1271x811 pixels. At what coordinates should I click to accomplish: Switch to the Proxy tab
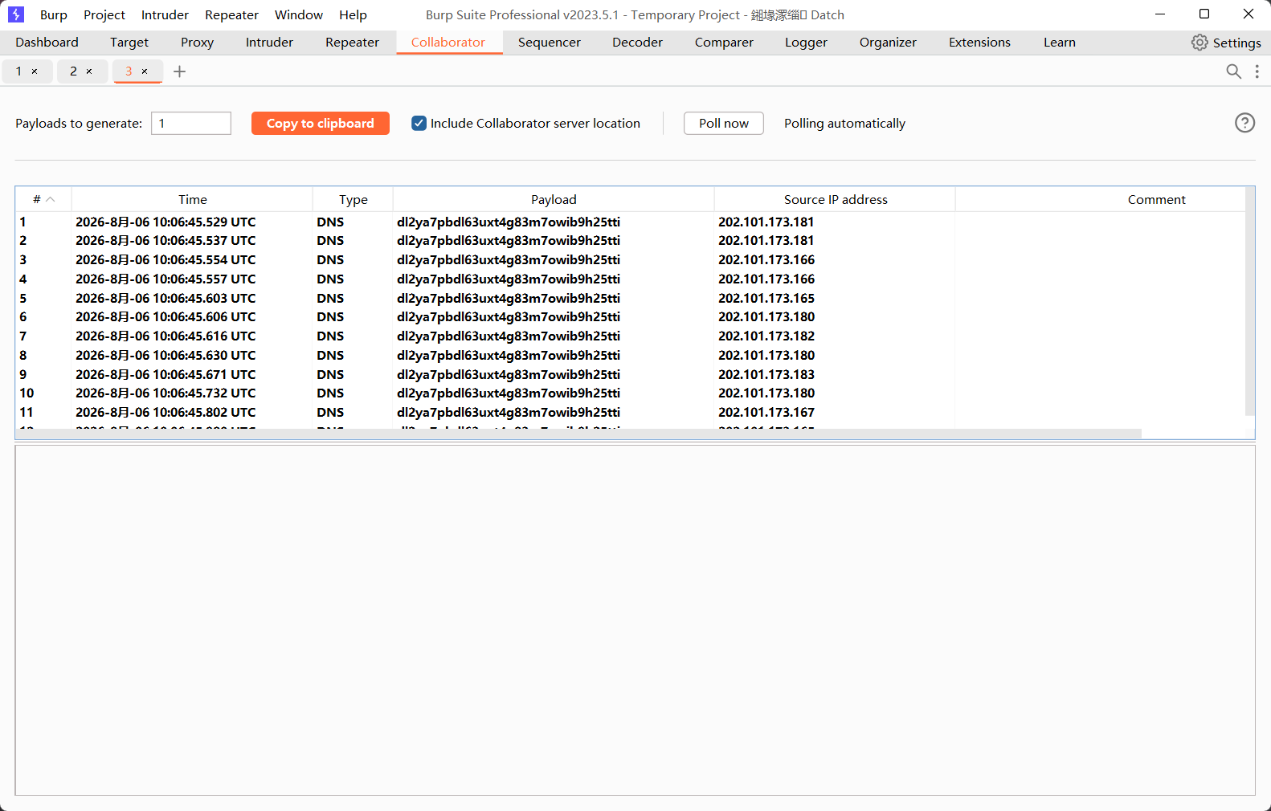pos(197,43)
